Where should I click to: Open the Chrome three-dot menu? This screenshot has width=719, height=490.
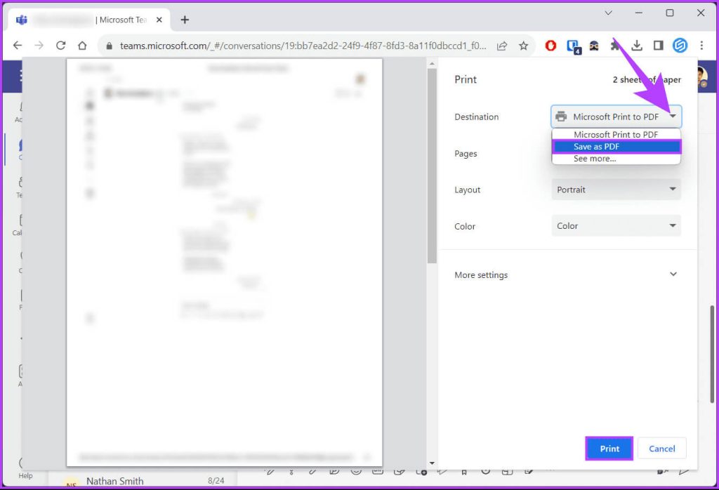coord(701,46)
